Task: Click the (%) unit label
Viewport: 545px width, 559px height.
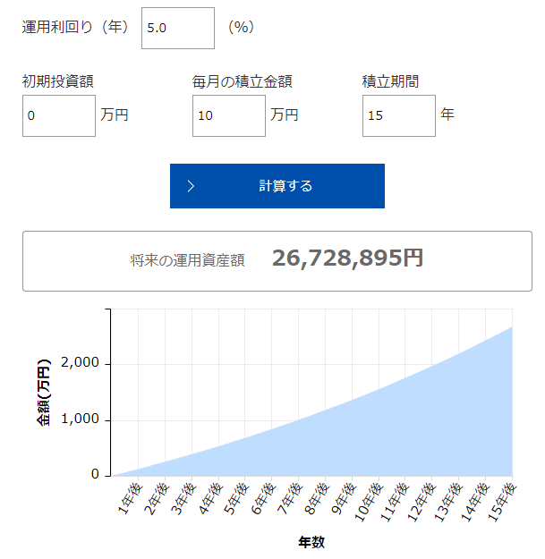Action: pyautogui.click(x=241, y=27)
